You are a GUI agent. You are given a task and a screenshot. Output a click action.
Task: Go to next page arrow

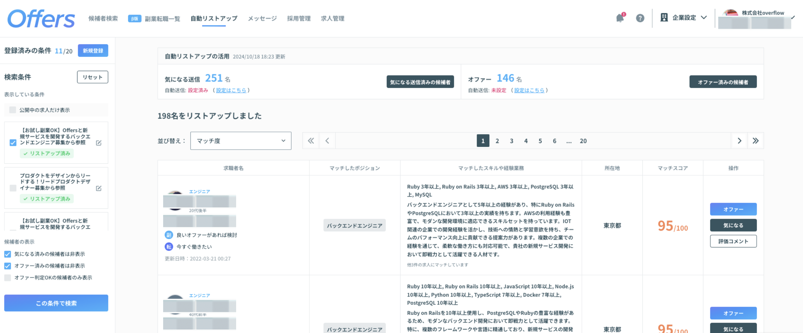pyautogui.click(x=740, y=141)
